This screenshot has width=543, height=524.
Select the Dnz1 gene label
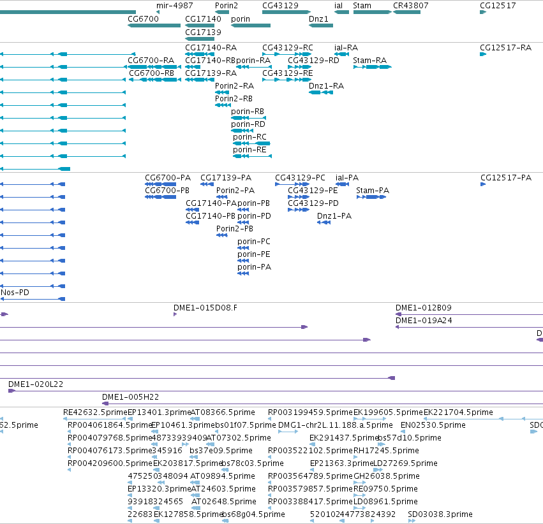[318, 18]
